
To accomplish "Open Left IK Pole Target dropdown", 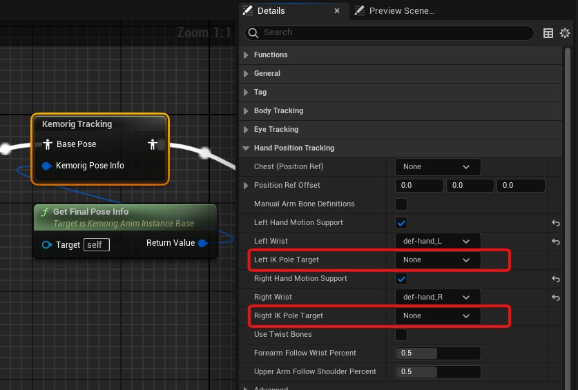I will coord(437,260).
